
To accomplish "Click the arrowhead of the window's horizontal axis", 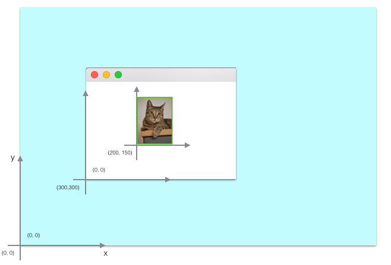I will (168, 179).
